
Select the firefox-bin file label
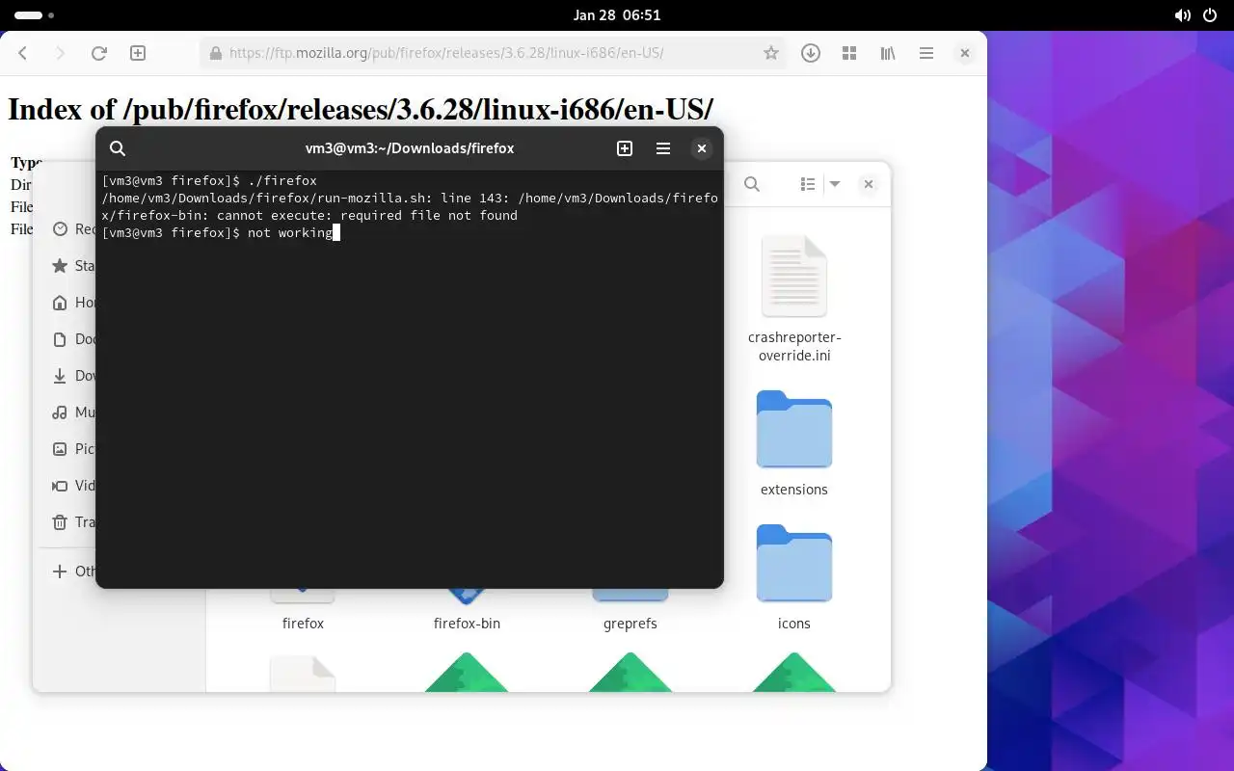pyautogui.click(x=467, y=624)
